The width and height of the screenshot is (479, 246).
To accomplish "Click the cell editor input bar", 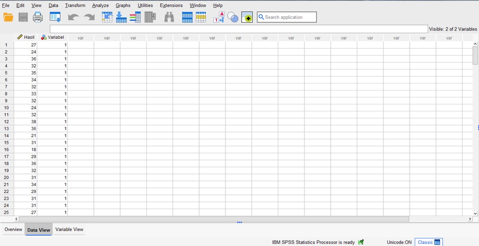I will [239, 29].
